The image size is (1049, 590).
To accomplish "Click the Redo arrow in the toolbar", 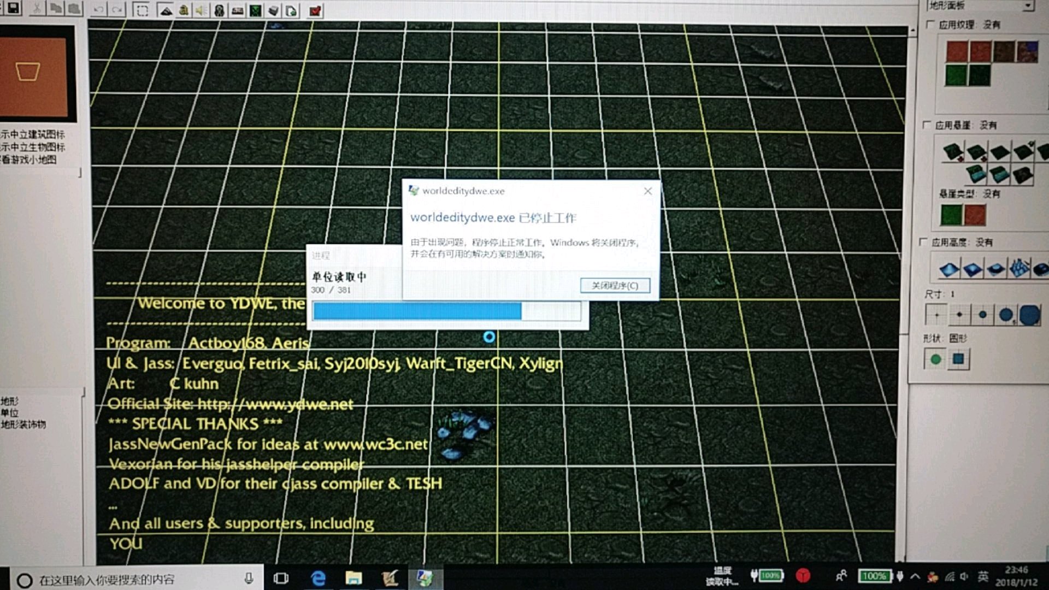I will tap(117, 10).
